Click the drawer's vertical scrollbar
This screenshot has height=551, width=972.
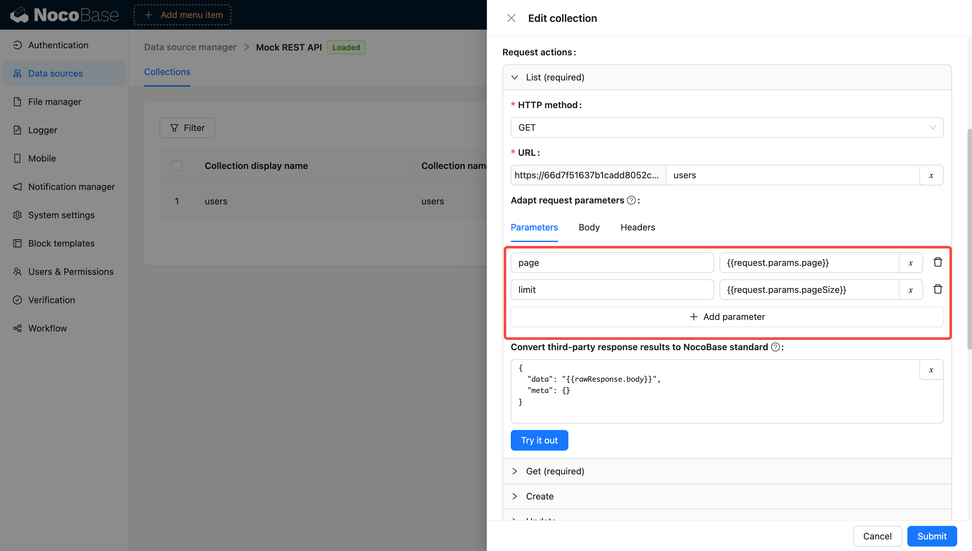969,238
